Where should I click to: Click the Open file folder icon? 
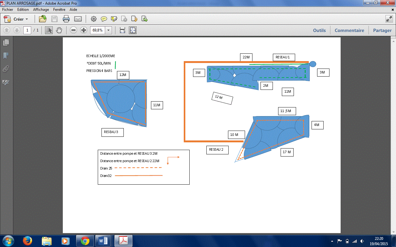coord(43,19)
